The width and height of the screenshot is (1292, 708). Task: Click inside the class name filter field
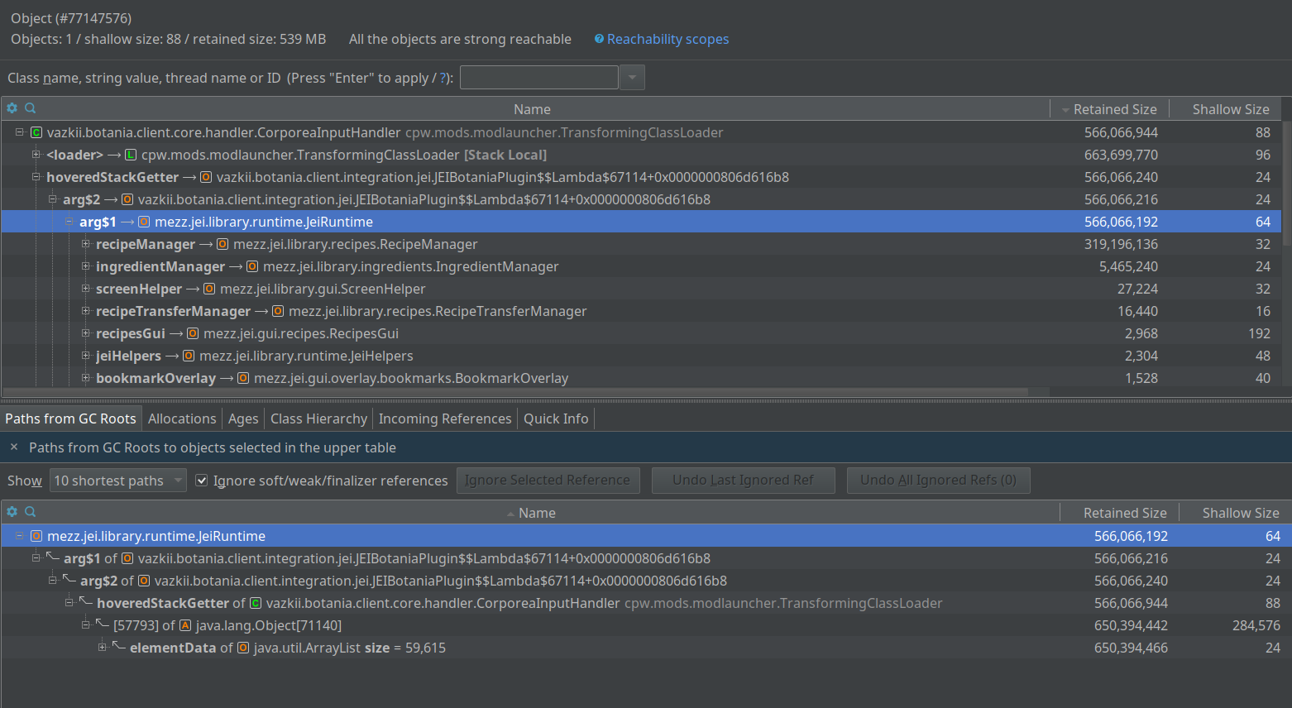[538, 77]
